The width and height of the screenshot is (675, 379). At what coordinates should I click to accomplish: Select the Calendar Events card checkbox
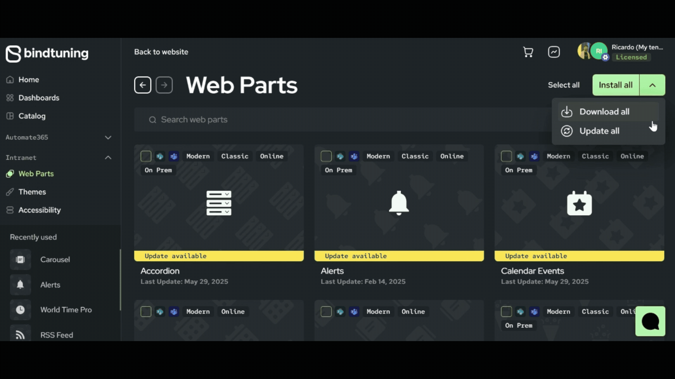pos(506,156)
